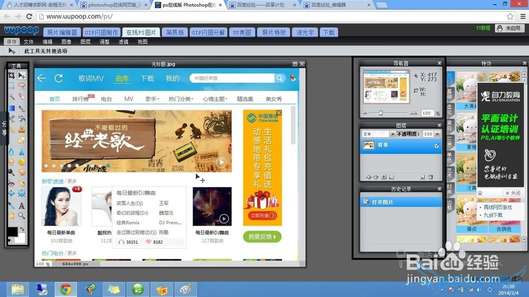Select the Spot Heal bandage tool
Screen dimensions: 529x297
(22, 184)
